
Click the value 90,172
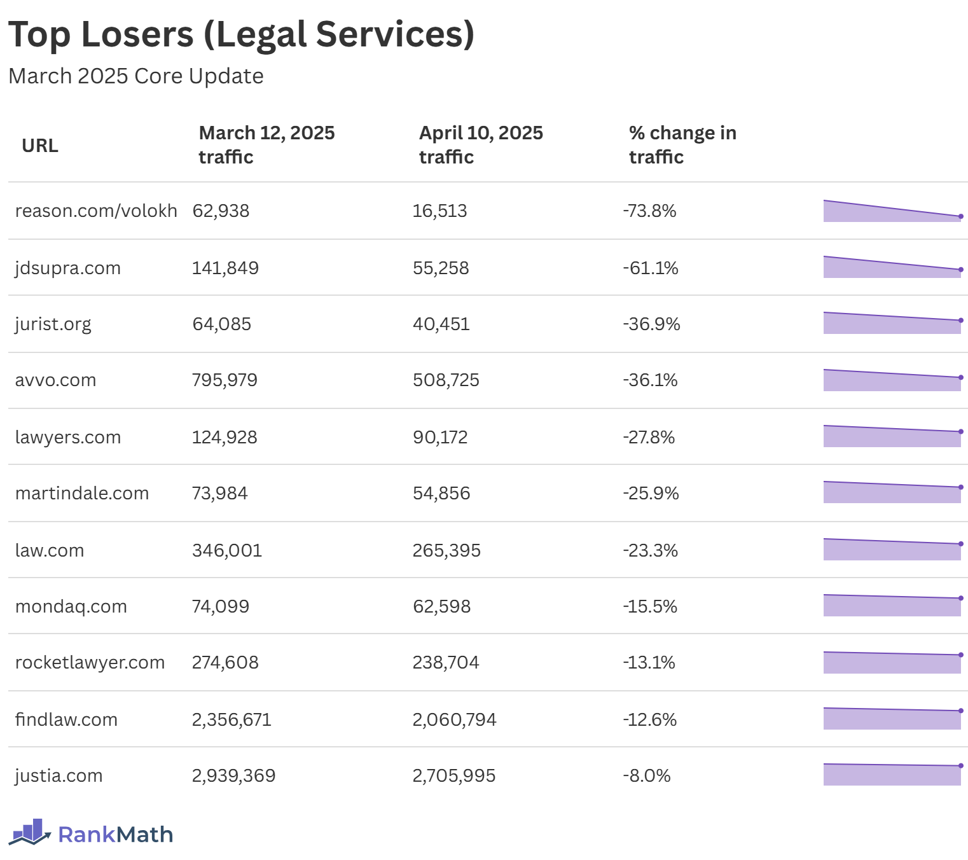click(x=440, y=437)
